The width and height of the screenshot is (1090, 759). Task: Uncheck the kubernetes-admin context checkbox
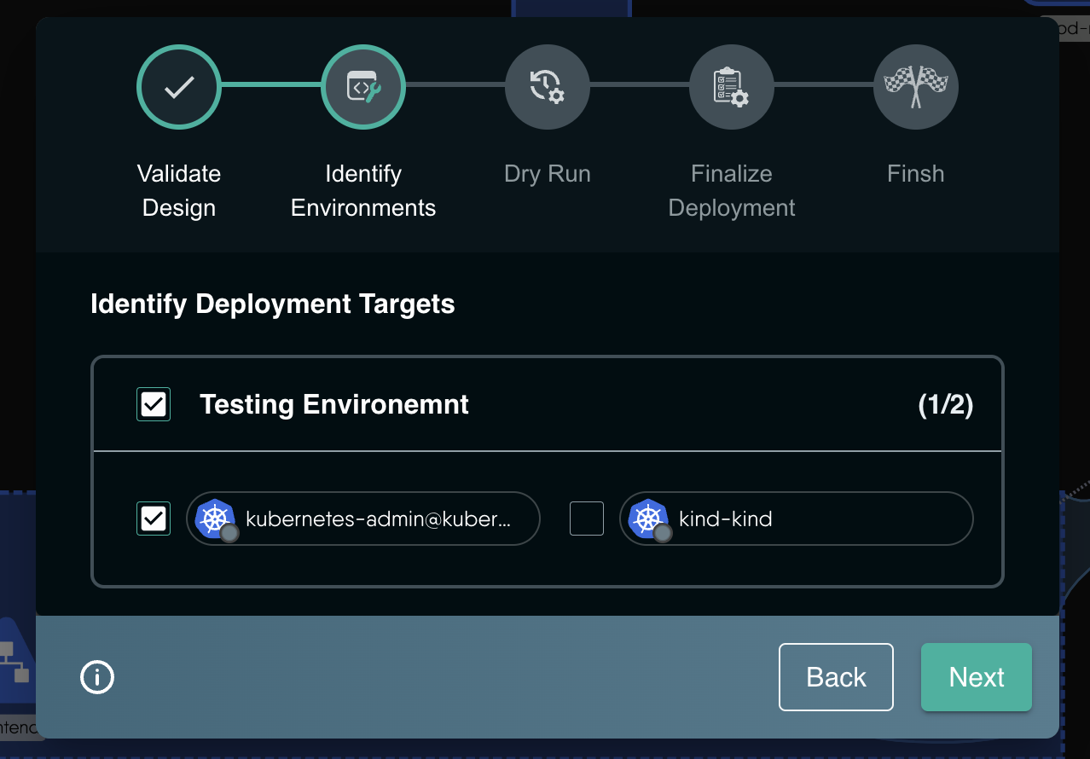(153, 518)
